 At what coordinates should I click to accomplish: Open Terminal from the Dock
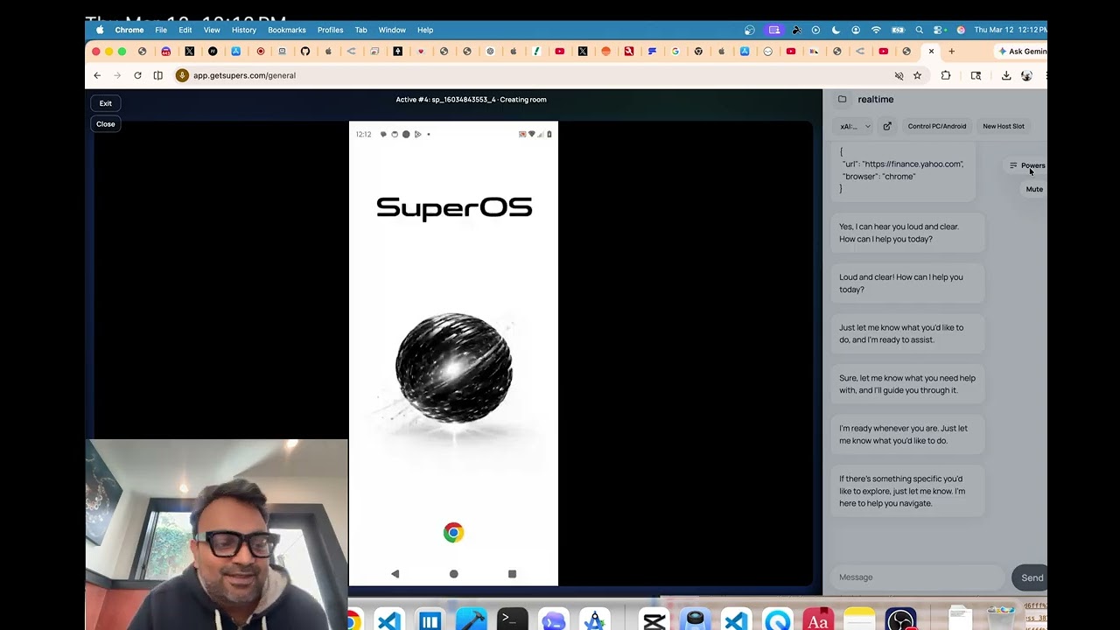[x=513, y=621]
